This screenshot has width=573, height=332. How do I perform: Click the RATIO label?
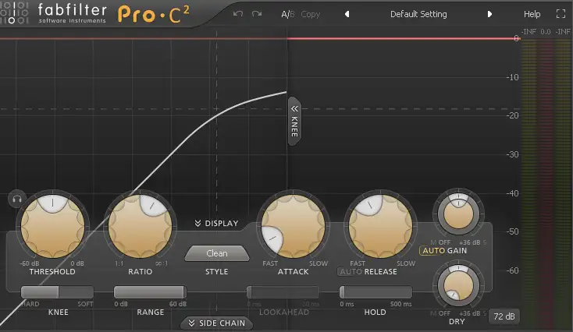click(x=140, y=272)
